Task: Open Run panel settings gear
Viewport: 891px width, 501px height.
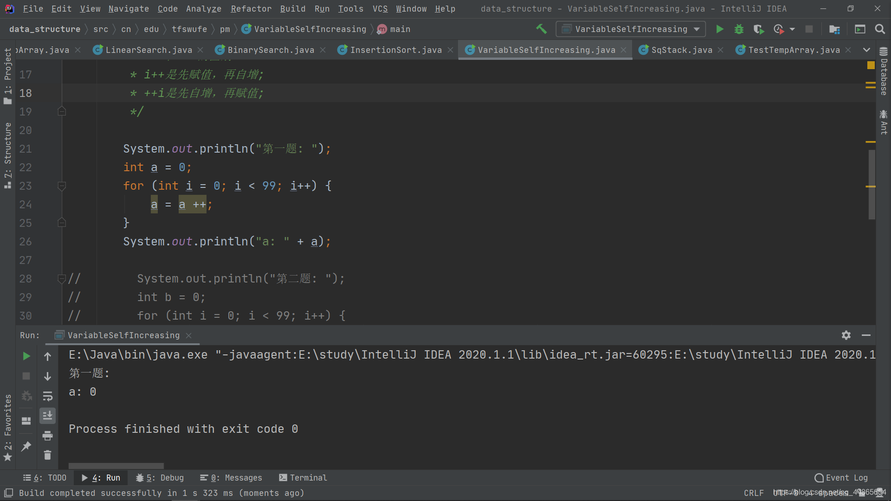Action: pos(846,335)
